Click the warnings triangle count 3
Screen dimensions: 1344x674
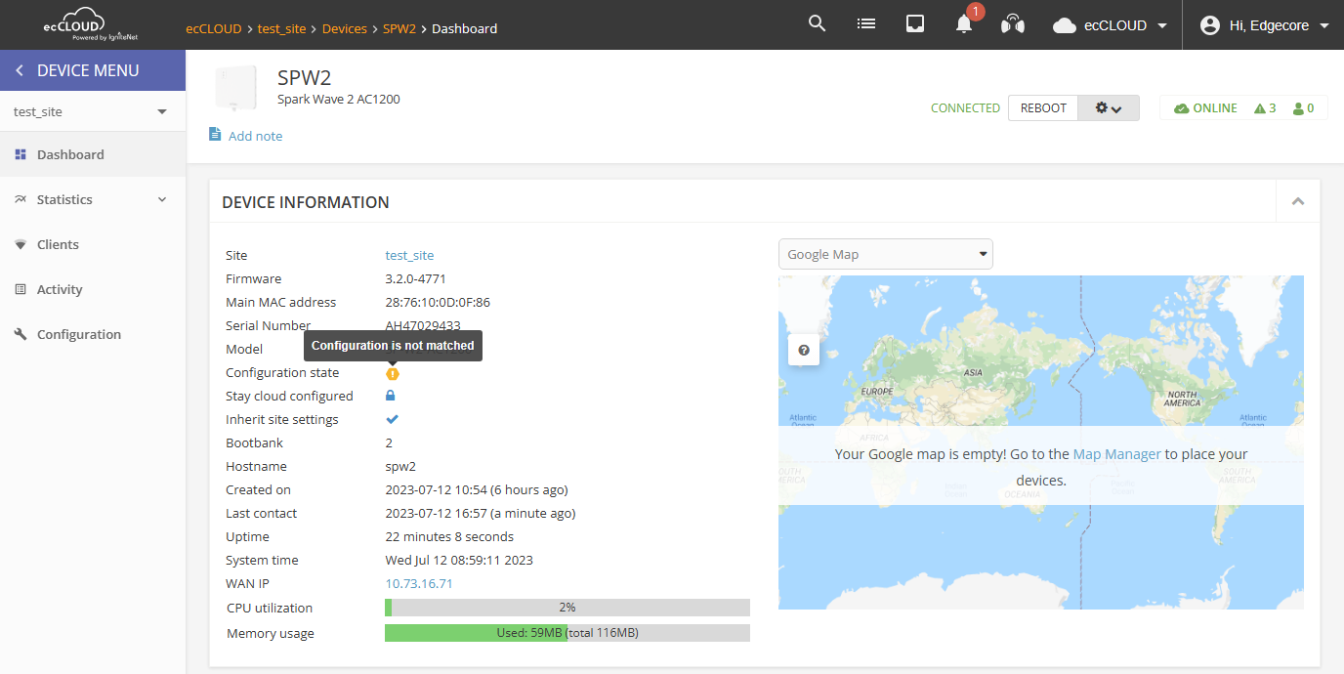pyautogui.click(x=1265, y=108)
